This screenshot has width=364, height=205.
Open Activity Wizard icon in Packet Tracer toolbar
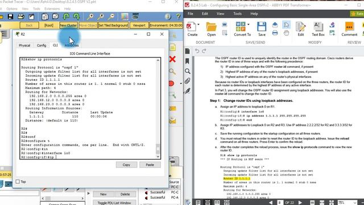point(31,17)
